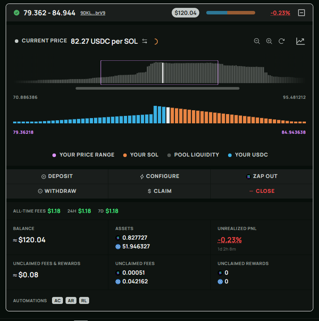The height and width of the screenshot is (321, 319).
Task: Click the zoom in magnifier icon
Action: pos(269,41)
